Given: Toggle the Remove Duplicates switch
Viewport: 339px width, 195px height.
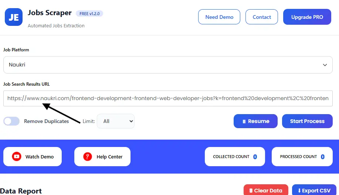Looking at the screenshot, I should tap(11, 121).
